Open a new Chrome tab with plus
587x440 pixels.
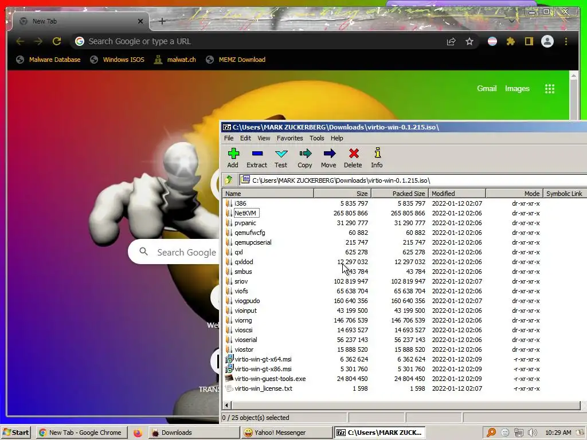(162, 21)
